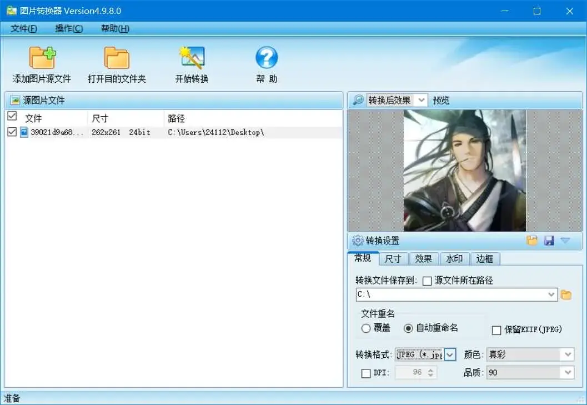Click the 262x261 size cell
This screenshot has width=587, height=405.
coord(106,132)
